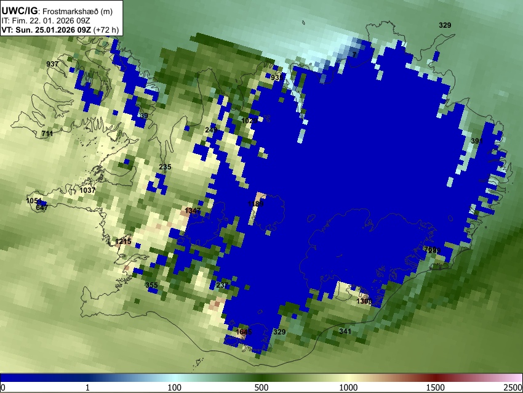Select the 355 value label
Viewport: 523px width, 393px height.
(151, 285)
